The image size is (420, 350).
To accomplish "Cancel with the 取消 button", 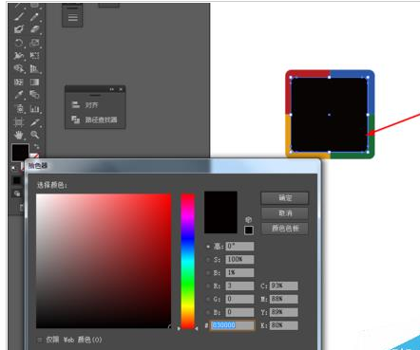I will [284, 213].
